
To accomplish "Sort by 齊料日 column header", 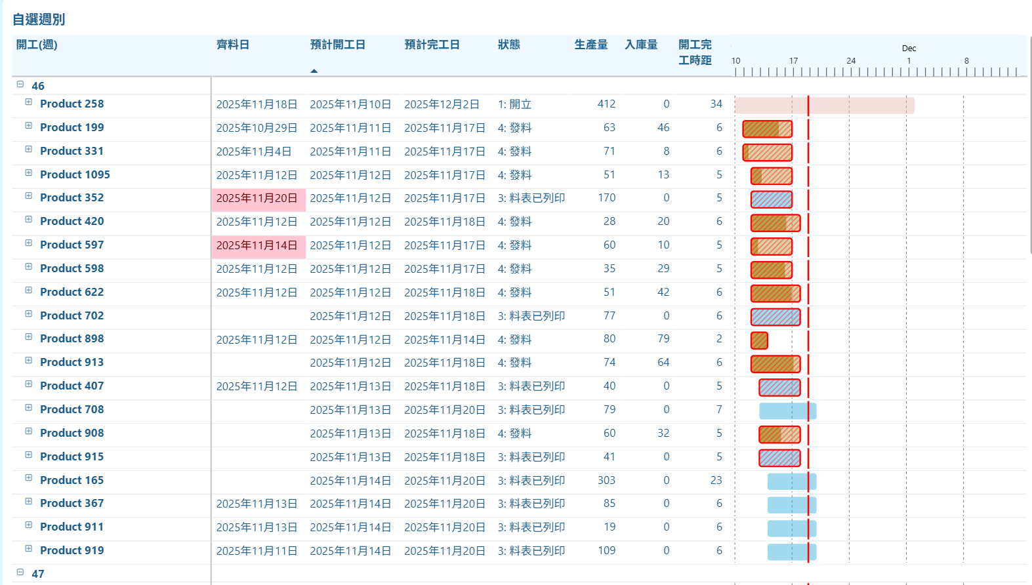I will click(233, 45).
